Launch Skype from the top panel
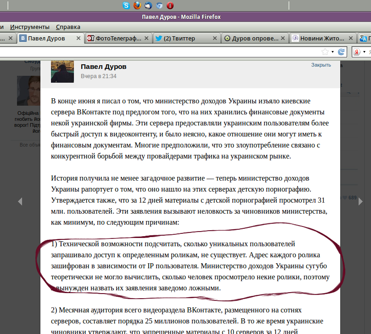371x334 pixels. [126, 6]
